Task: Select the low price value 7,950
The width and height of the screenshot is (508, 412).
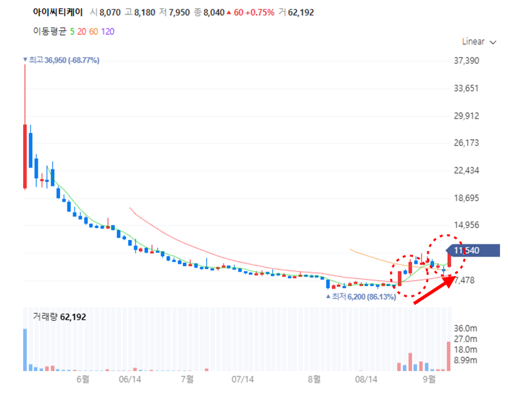Action: tap(179, 13)
